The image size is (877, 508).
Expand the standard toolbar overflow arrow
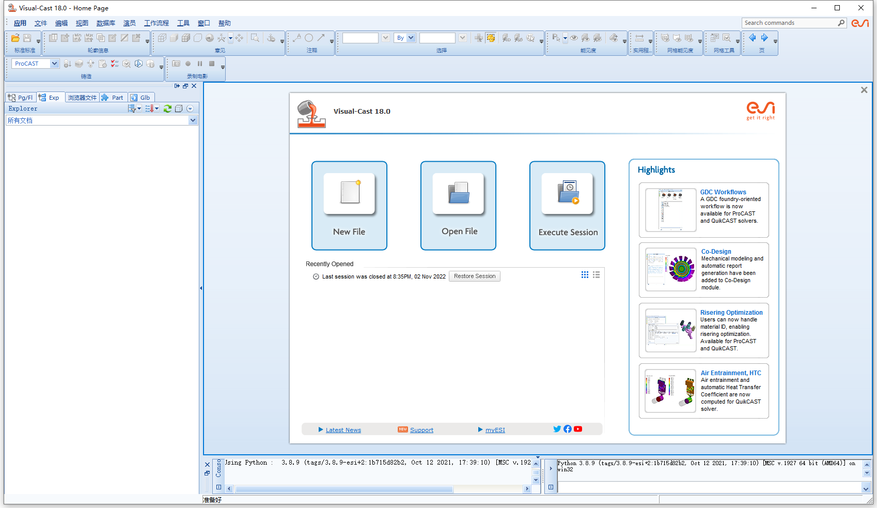click(x=38, y=41)
